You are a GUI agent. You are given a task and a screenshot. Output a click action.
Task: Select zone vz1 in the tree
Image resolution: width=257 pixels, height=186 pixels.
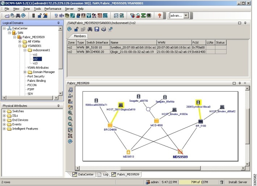[35, 55]
